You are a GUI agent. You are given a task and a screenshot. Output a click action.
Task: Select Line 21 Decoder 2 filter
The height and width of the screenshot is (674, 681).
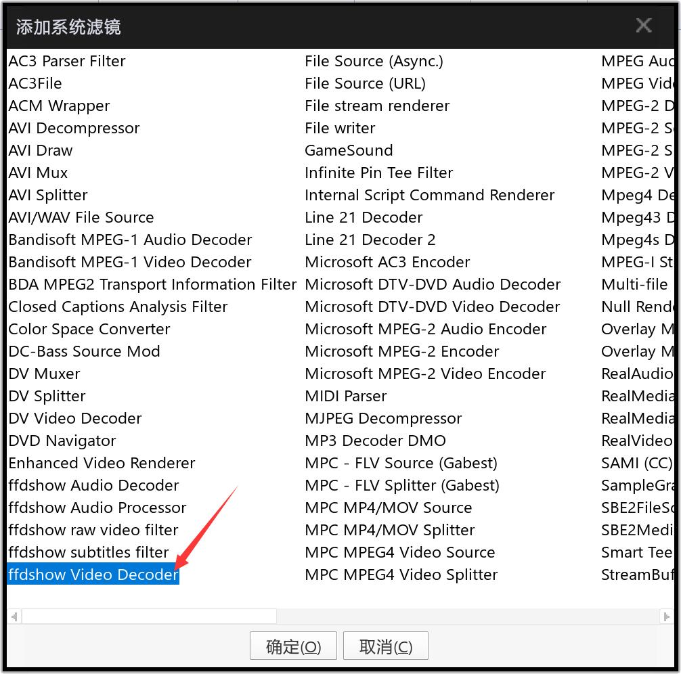[x=370, y=240]
